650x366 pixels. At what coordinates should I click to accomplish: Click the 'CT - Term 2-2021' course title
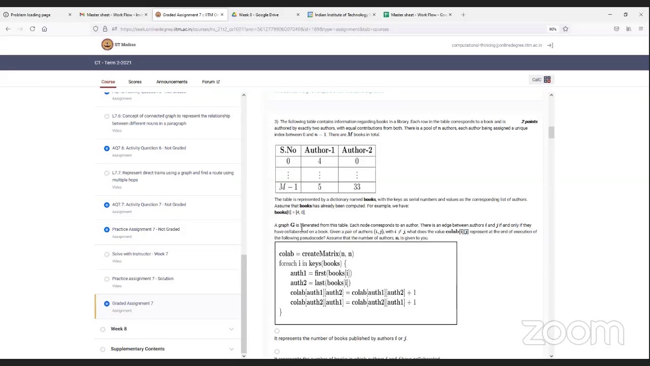113,63
